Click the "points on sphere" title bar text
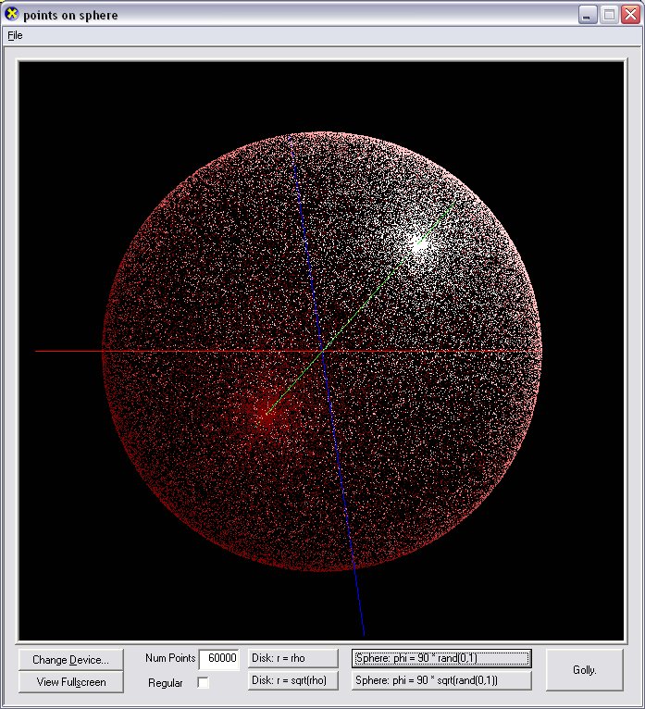This screenshot has width=645, height=709. 70,15
